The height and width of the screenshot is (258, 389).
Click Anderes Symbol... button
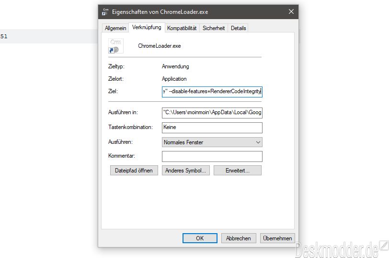click(185, 171)
